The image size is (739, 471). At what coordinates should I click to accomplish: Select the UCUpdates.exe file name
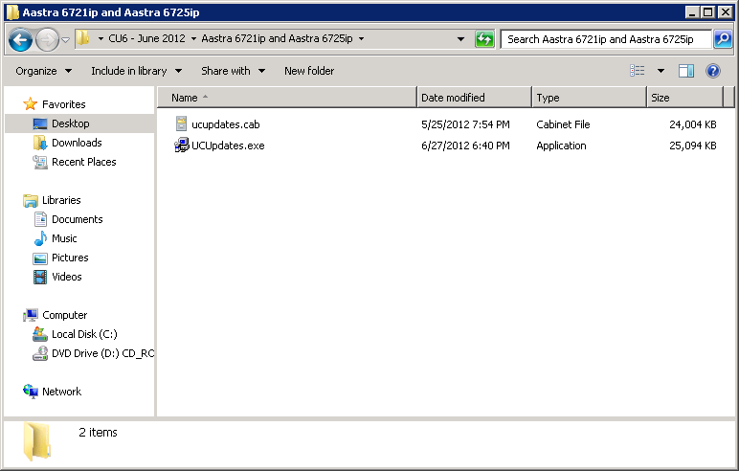click(228, 146)
